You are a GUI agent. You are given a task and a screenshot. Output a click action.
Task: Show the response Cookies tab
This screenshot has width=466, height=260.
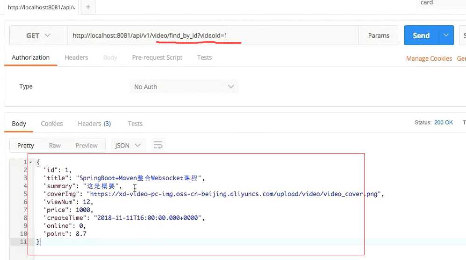coord(52,124)
